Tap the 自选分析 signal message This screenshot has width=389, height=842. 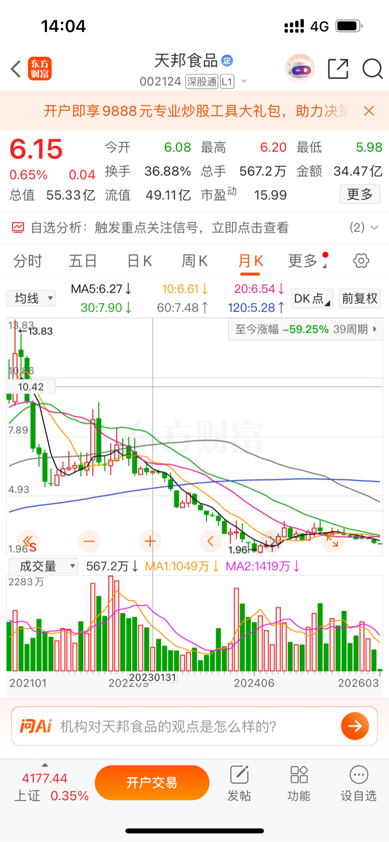tap(160, 228)
